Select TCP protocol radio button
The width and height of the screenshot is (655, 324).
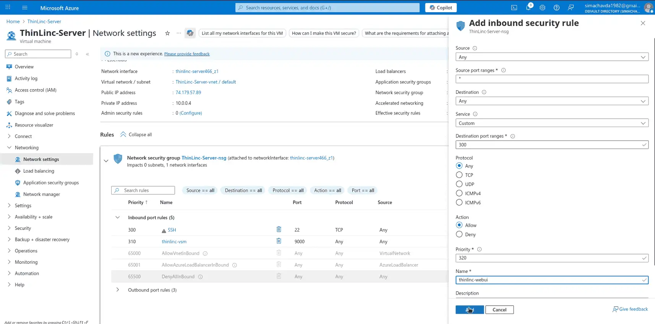(459, 175)
